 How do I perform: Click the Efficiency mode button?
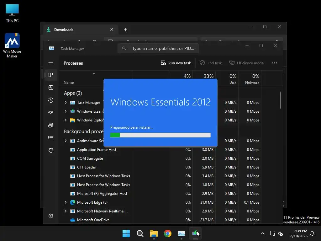(x=246, y=63)
